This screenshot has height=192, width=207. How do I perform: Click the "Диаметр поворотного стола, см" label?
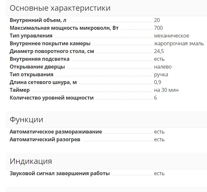[x=52, y=51]
